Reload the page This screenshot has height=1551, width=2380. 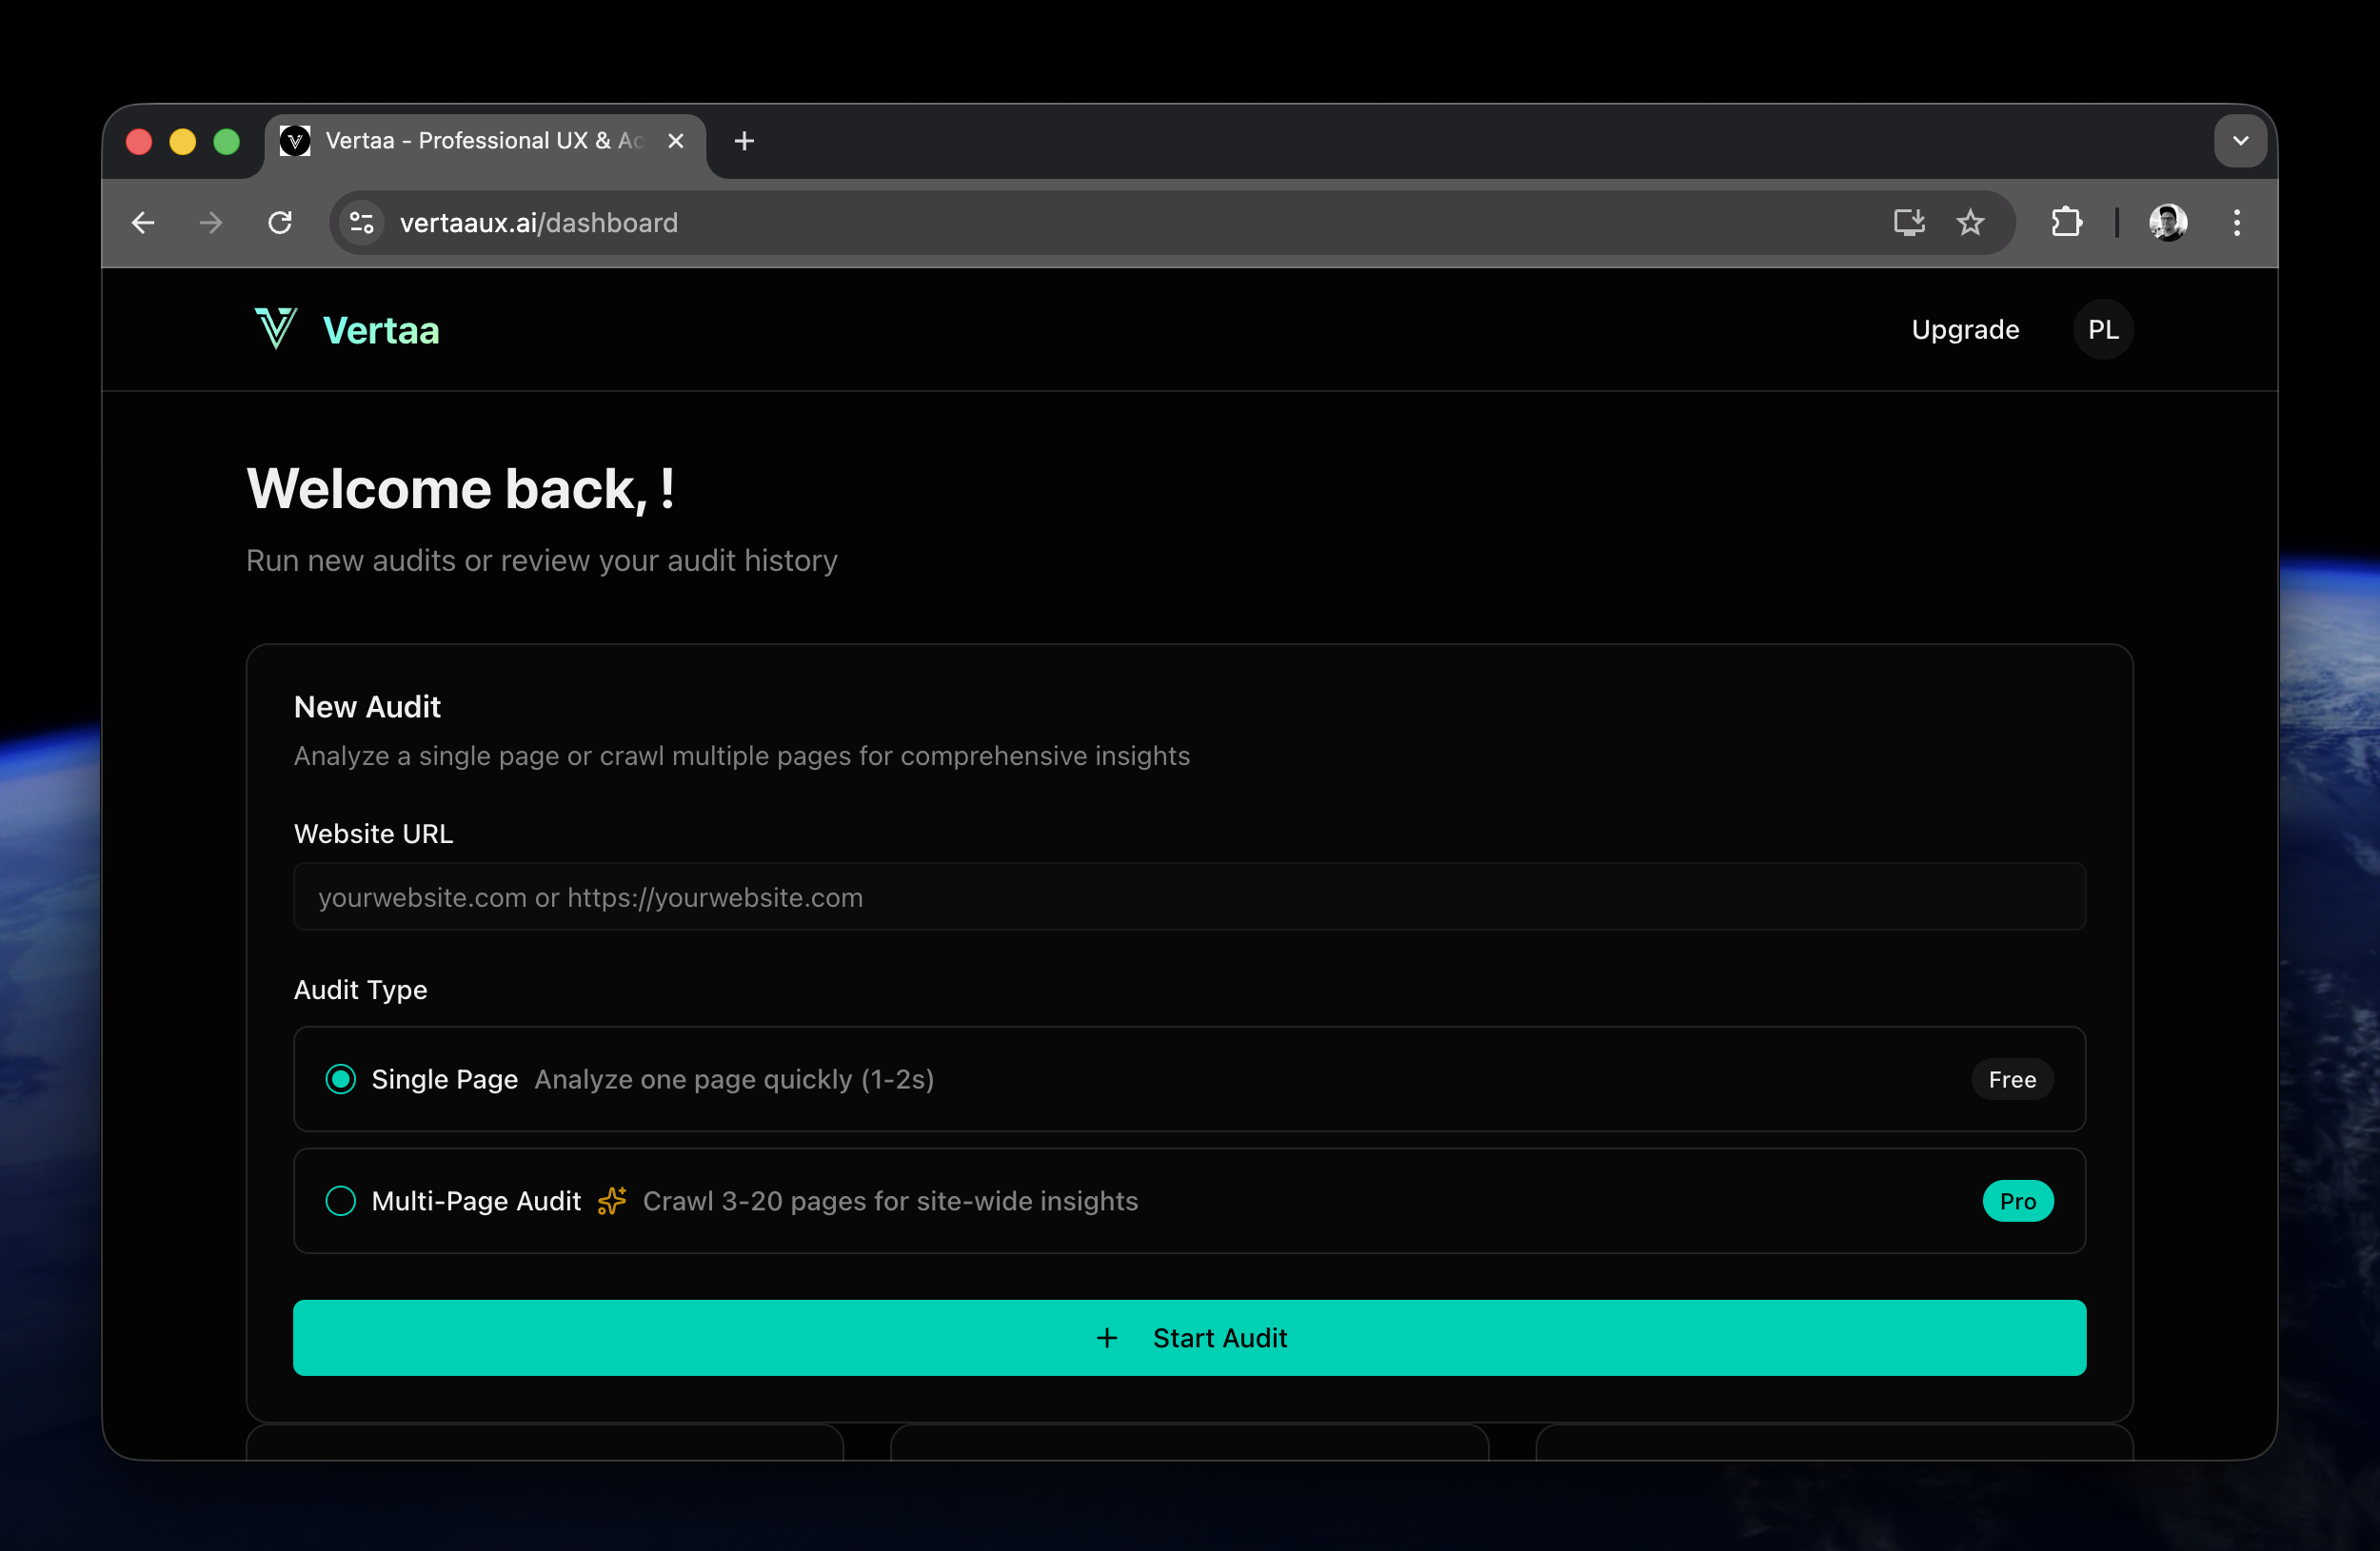(x=280, y=222)
